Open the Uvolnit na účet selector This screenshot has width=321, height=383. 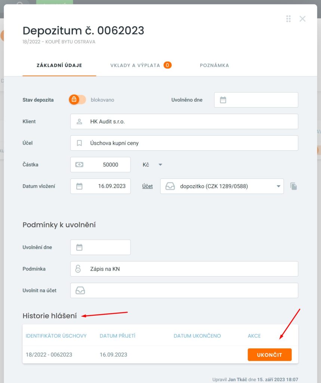point(184,291)
